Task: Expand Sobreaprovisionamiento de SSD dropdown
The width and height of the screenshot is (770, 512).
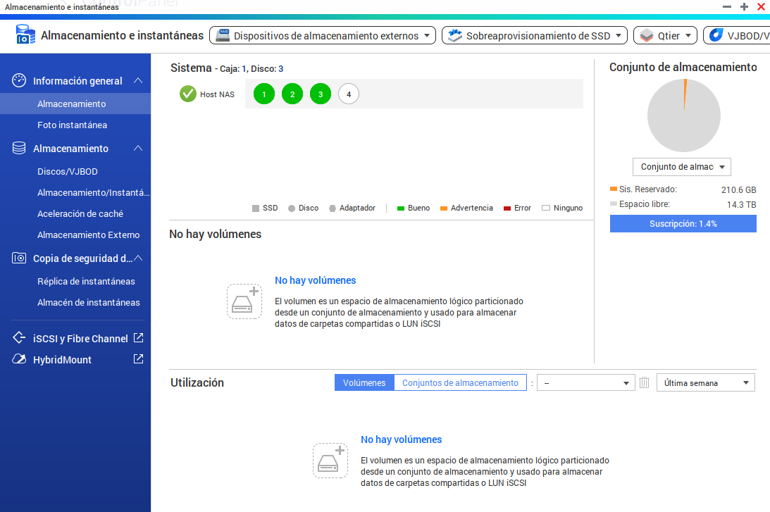Action: 535,35
